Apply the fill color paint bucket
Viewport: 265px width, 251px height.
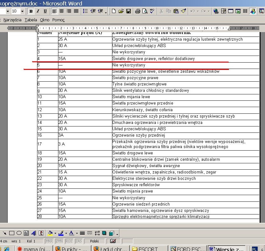pyautogui.click(x=50, y=233)
